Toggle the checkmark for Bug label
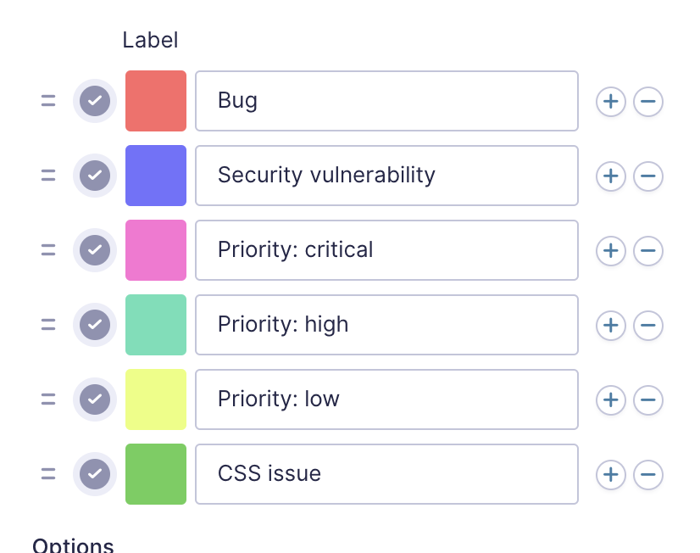 coord(95,101)
